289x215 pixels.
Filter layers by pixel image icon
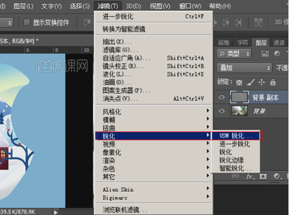(x=265, y=54)
